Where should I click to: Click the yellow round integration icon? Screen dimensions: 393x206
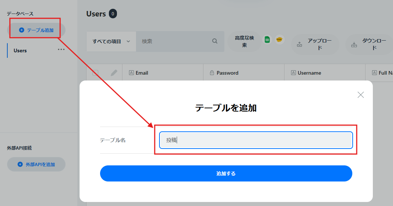tap(279, 40)
